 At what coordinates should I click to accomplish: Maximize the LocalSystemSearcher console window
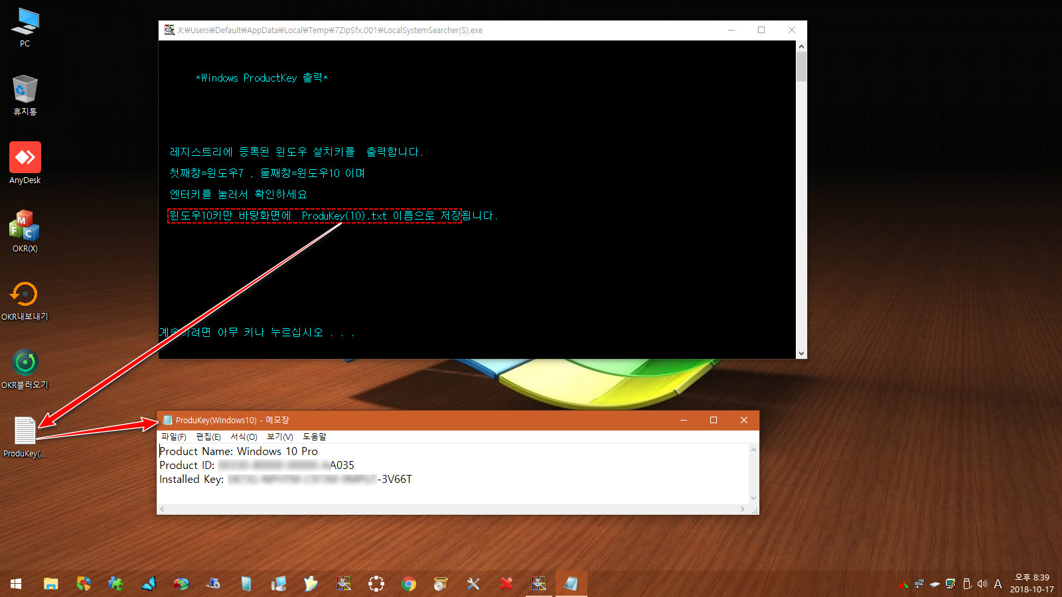761,30
